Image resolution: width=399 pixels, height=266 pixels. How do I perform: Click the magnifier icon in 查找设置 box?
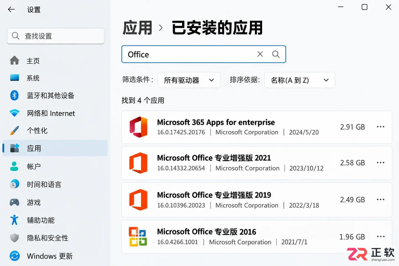tap(16, 36)
